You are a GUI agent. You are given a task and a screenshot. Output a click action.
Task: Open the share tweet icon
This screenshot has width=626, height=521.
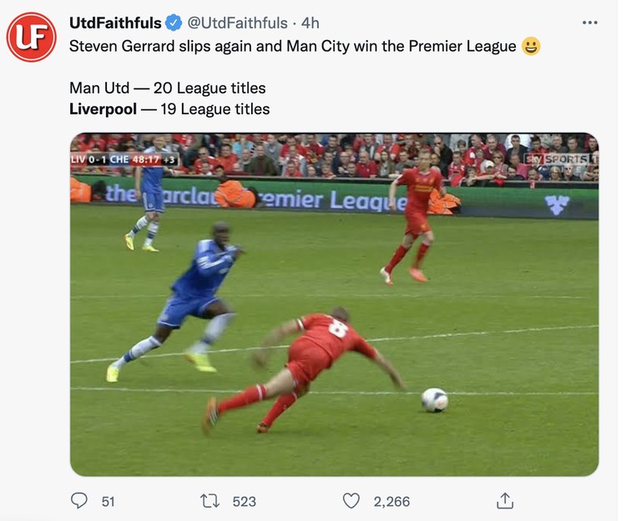[x=505, y=501]
